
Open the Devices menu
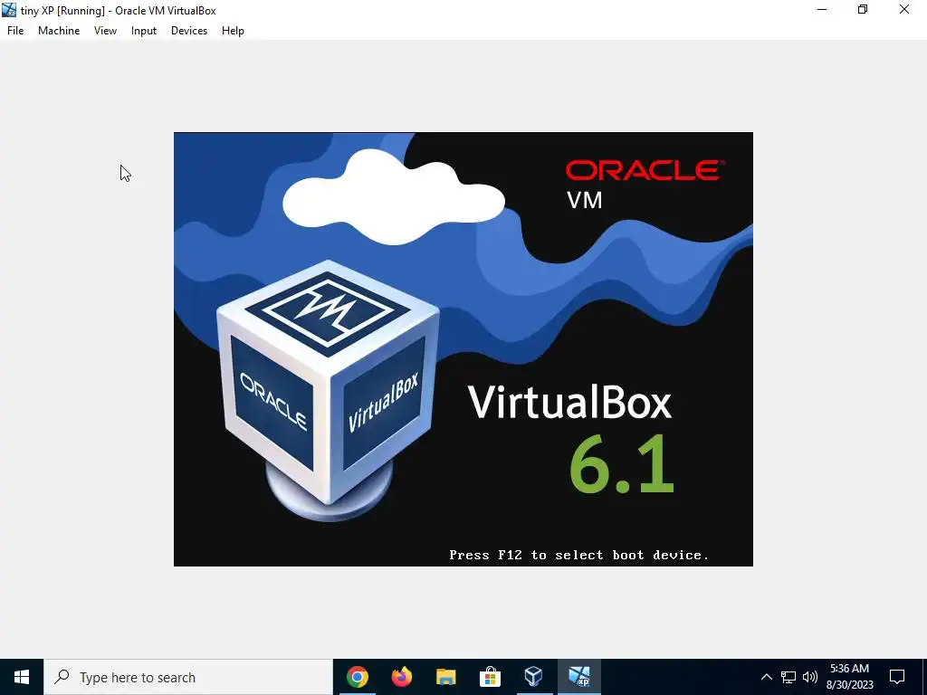(x=189, y=31)
